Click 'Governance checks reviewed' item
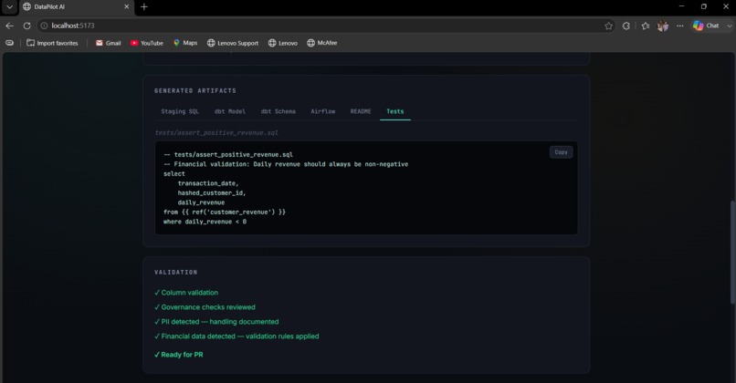736x383 pixels. coord(205,307)
